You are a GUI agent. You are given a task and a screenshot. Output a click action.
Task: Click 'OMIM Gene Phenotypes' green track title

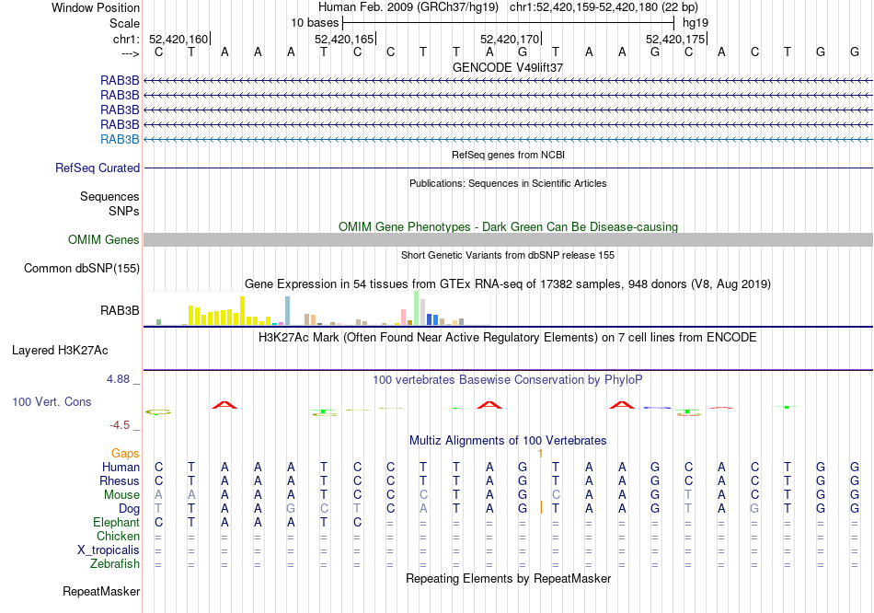click(508, 227)
